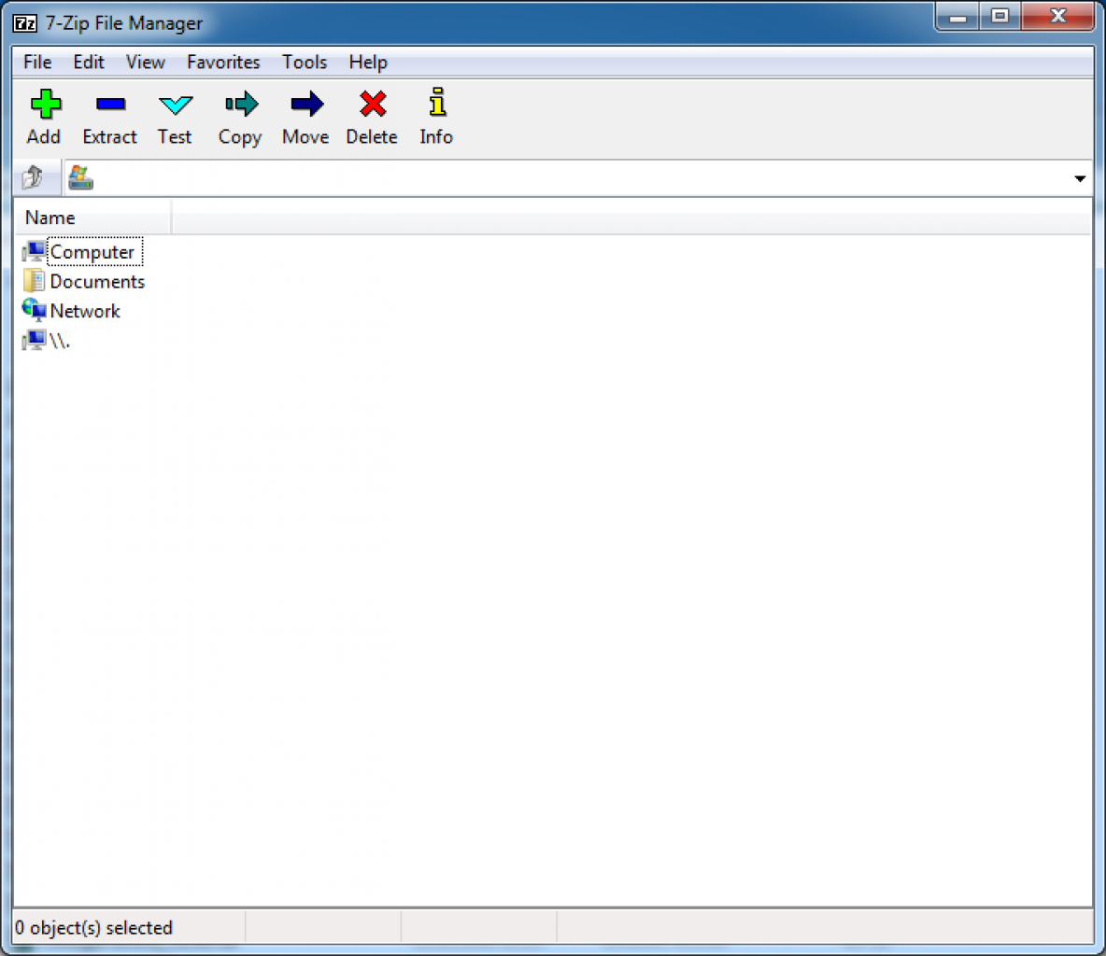The height and width of the screenshot is (956, 1106).
Task: Open the File menu
Action: point(37,62)
